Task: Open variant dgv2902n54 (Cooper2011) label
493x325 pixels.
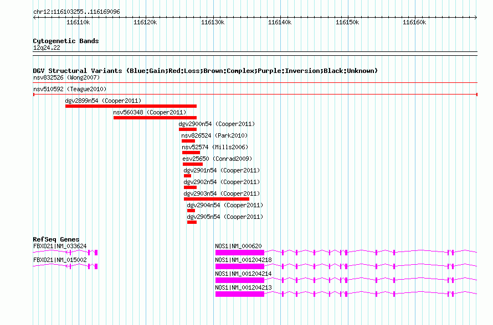Action: point(222,182)
